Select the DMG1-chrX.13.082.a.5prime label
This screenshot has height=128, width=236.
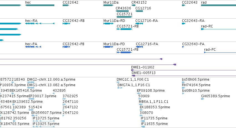51,85
